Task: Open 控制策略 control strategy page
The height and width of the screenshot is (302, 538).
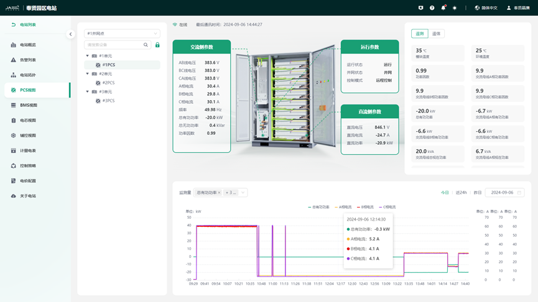Action: tap(27, 166)
